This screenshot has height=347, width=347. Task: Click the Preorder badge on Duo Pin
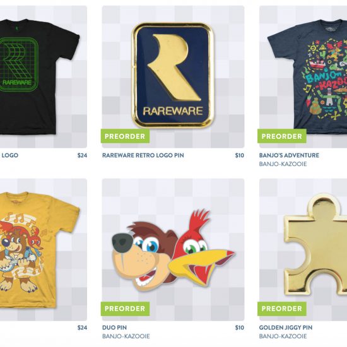pos(125,309)
